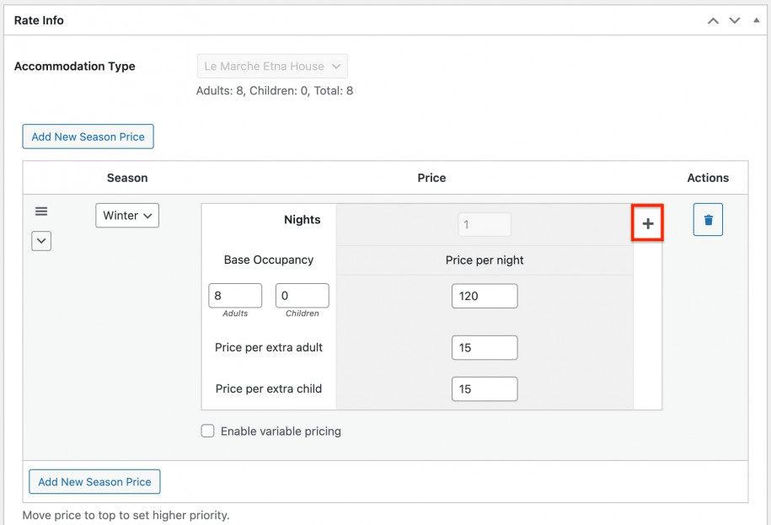Move Rate Info panel up

point(713,20)
